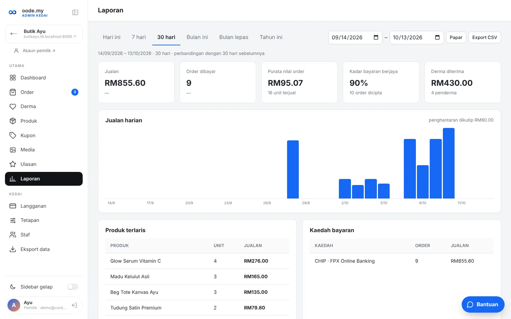Viewport: 511px width, 319px height.
Task: Click the Papar button
Action: pyautogui.click(x=456, y=37)
